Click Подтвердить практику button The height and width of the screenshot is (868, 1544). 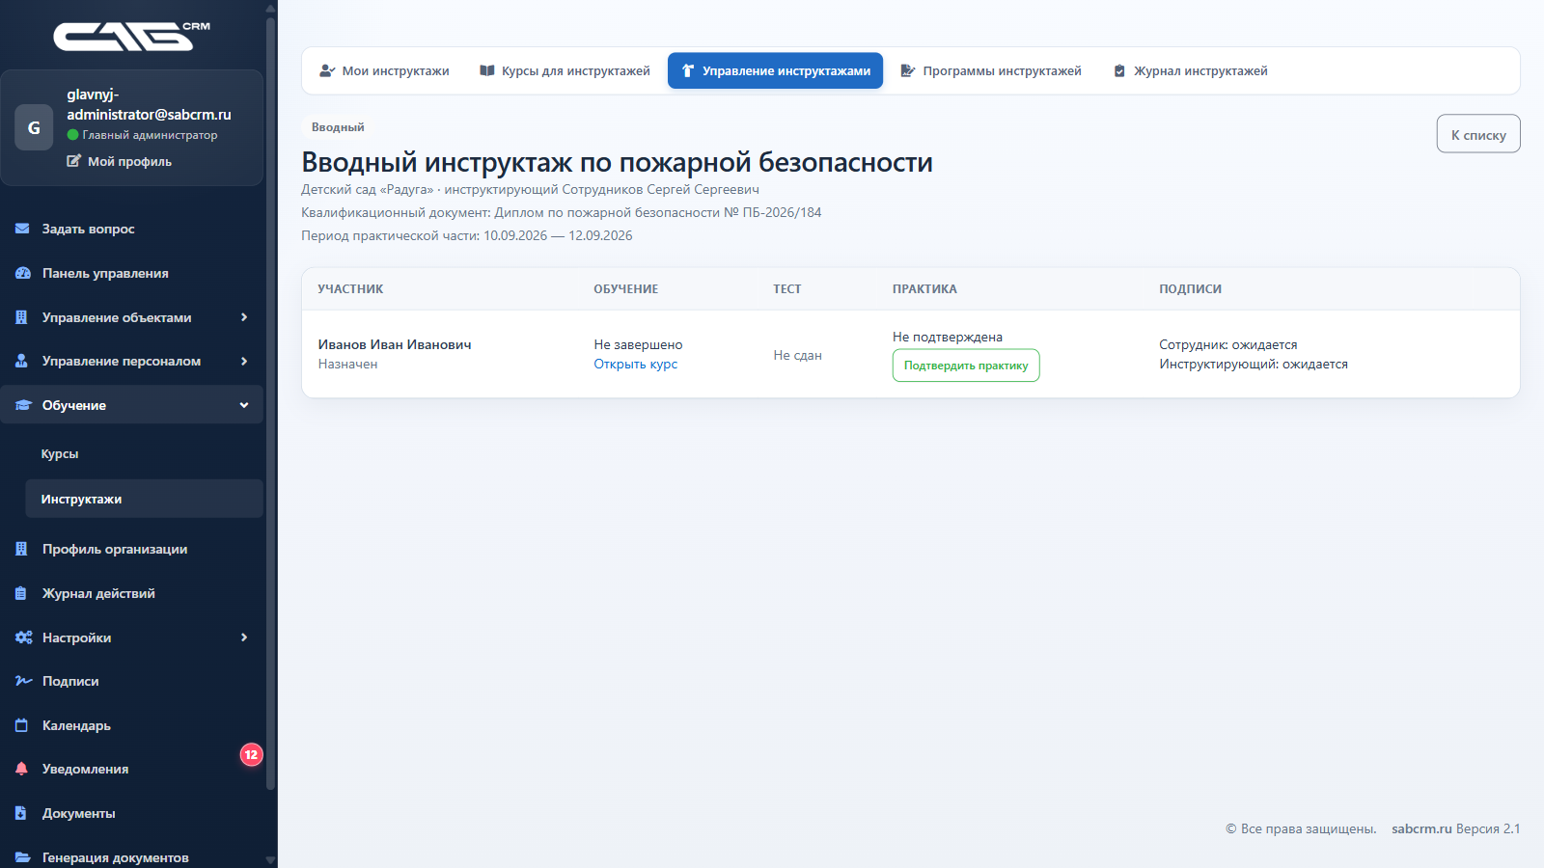point(966,366)
